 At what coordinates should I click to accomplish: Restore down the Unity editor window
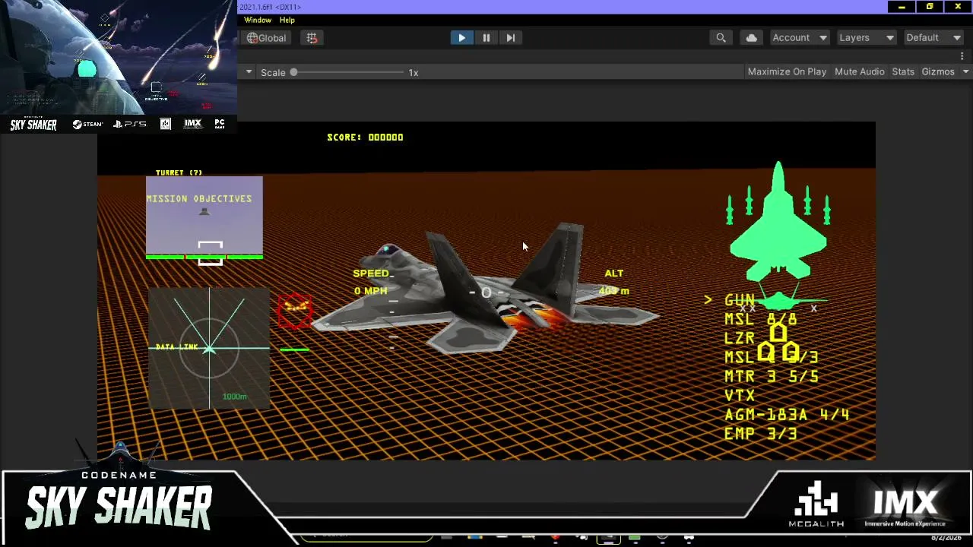point(930,7)
